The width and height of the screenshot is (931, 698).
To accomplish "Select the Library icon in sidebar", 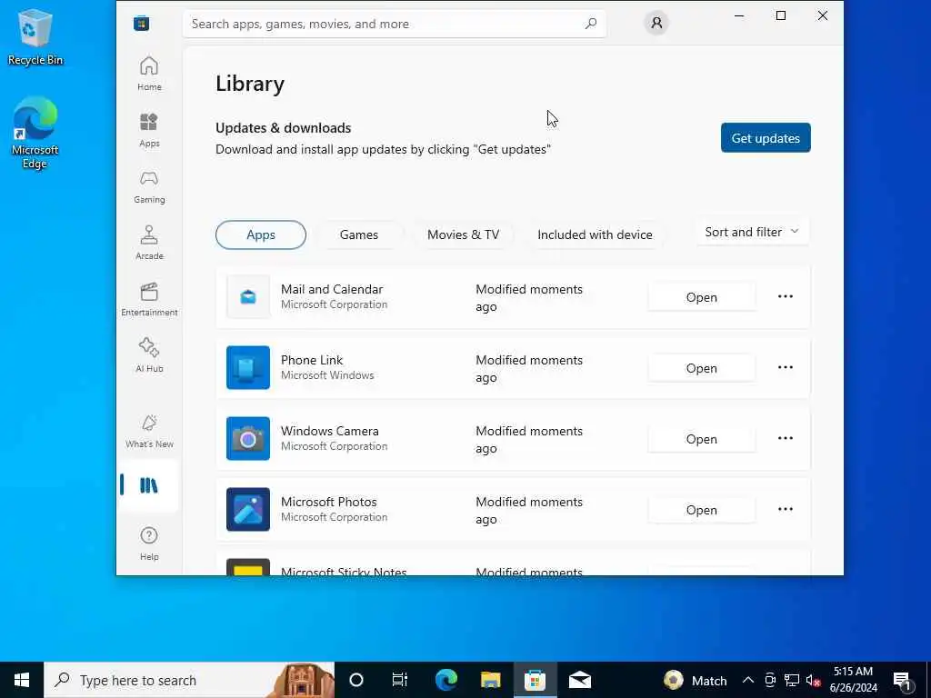I will (149, 485).
